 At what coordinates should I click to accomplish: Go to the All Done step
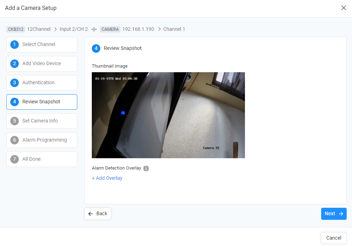click(x=42, y=159)
